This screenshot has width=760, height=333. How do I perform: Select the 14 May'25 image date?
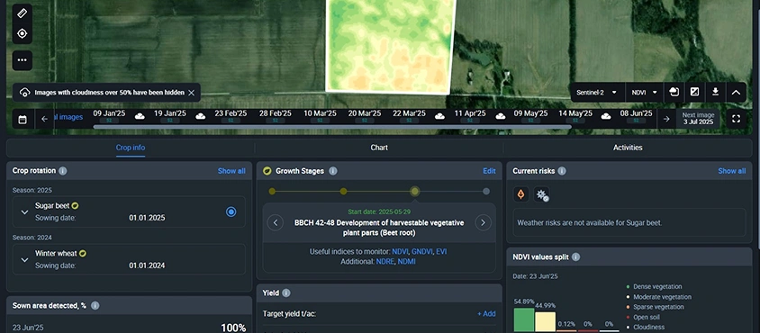pos(575,116)
